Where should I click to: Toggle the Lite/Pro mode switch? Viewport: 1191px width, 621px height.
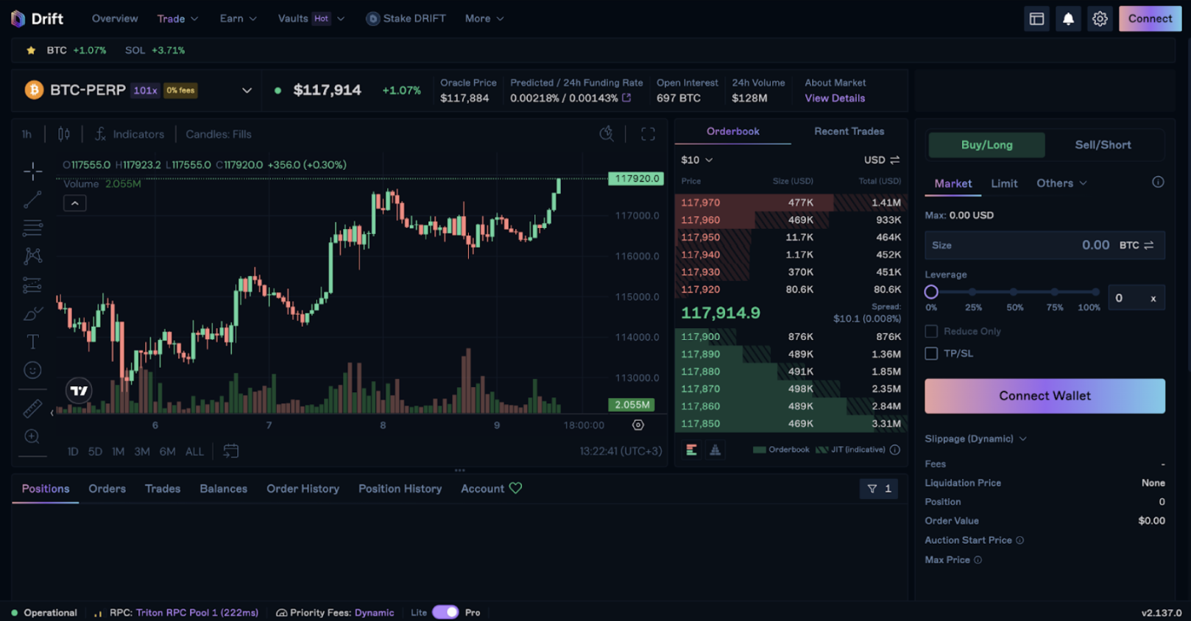pos(445,612)
